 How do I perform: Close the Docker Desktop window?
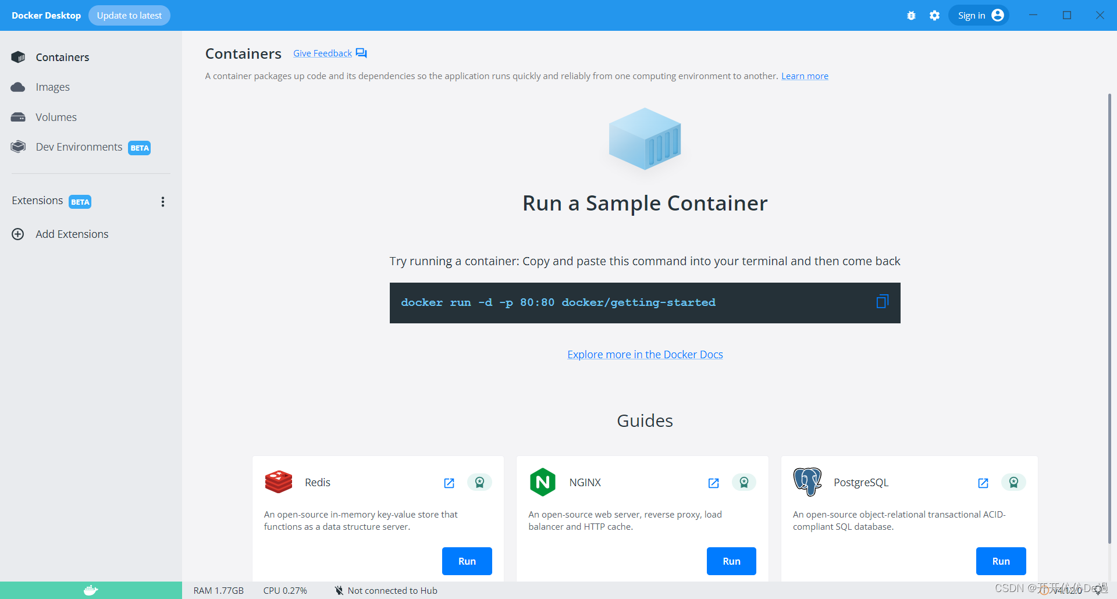[1100, 15]
